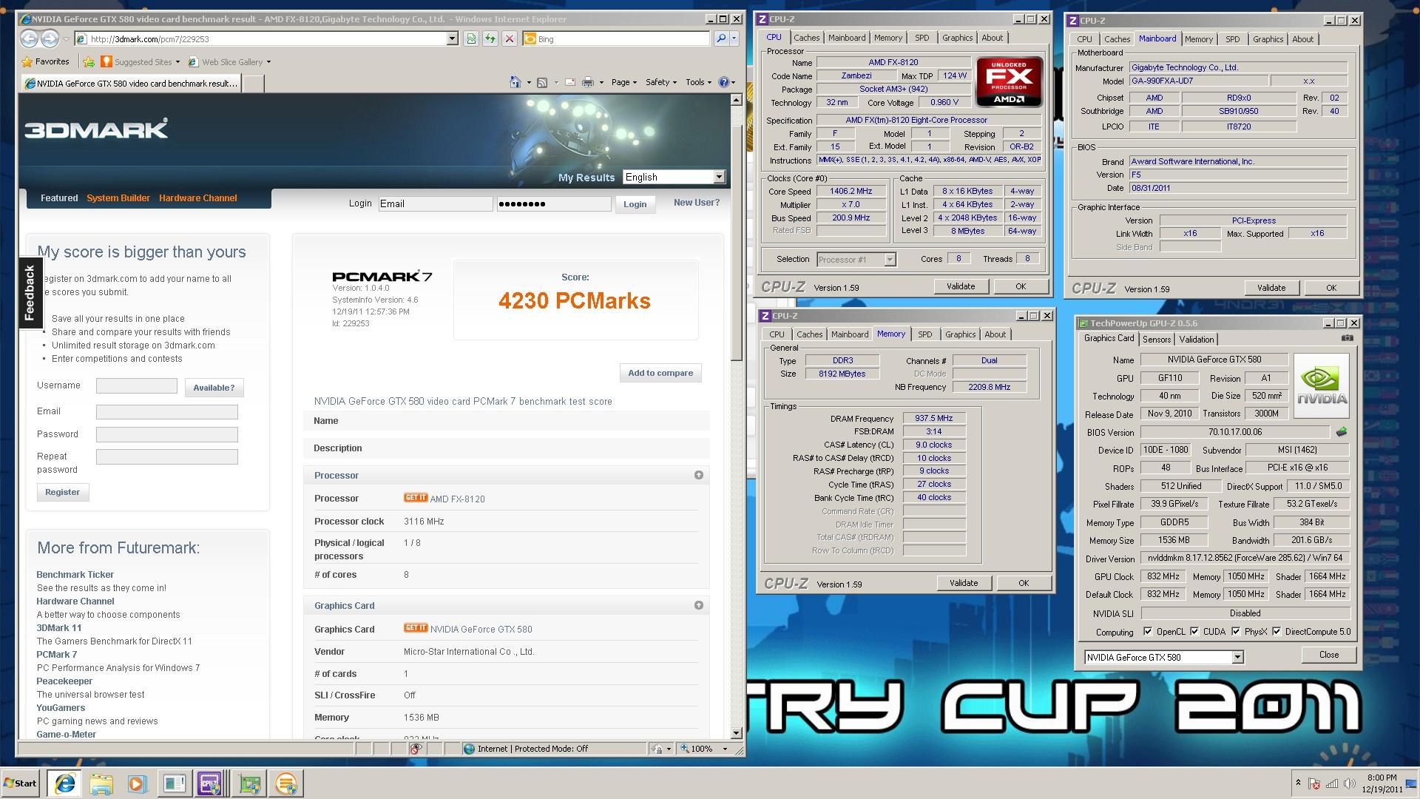Toggle the CUDA checkbox in GPU-Z

[x=1194, y=632]
